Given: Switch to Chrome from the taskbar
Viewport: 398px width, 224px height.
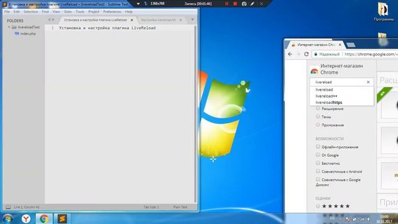Looking at the screenshot, I should click(x=44, y=218).
